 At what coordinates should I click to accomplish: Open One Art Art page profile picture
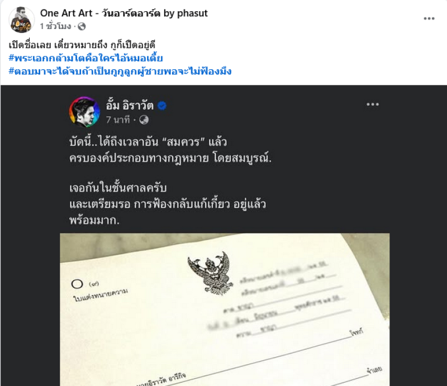[x=22, y=20]
